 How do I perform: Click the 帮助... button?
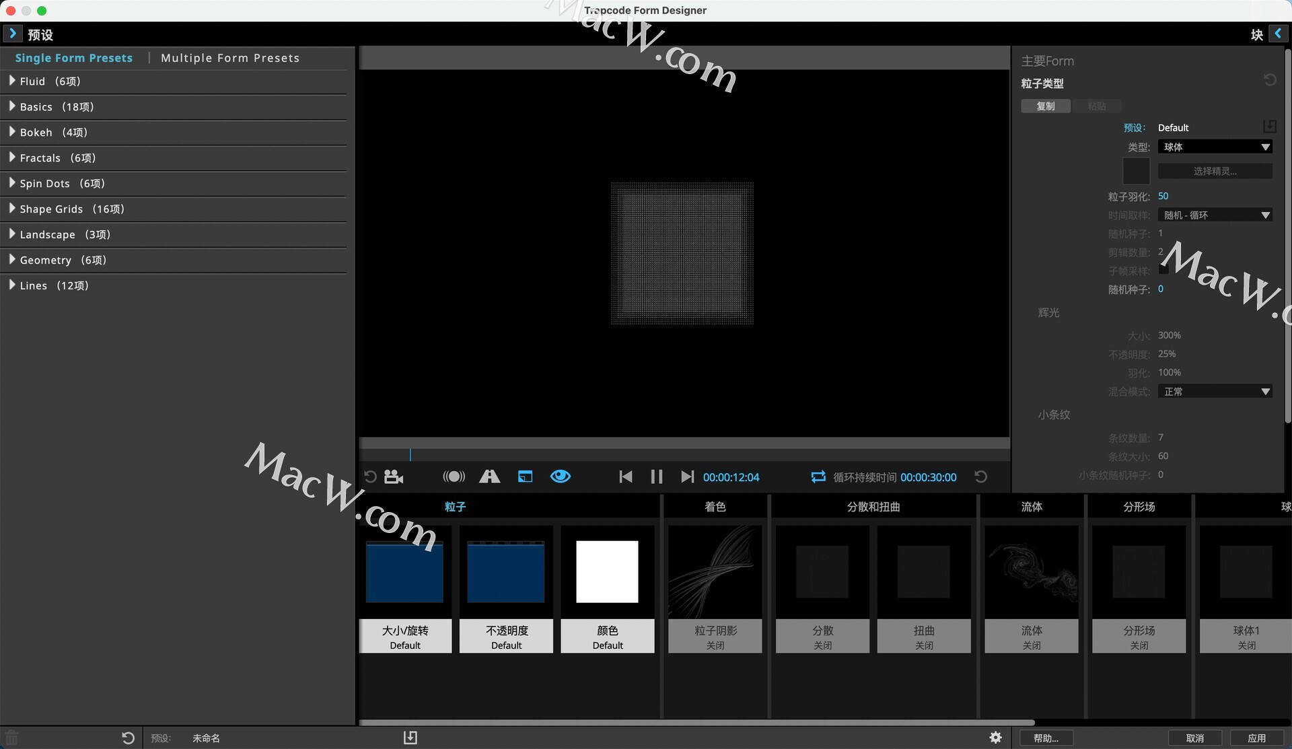pos(1046,738)
